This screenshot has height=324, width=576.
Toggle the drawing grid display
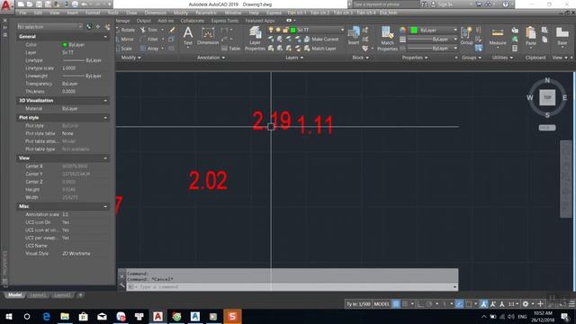(396, 304)
